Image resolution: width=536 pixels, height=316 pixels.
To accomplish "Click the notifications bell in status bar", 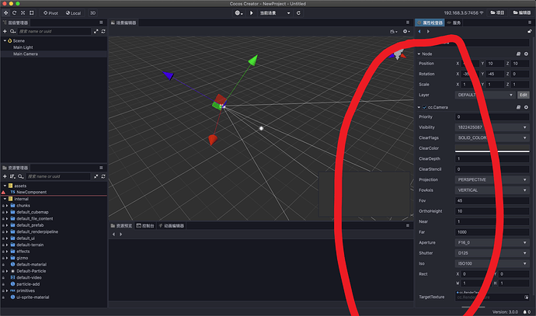I will [524, 312].
